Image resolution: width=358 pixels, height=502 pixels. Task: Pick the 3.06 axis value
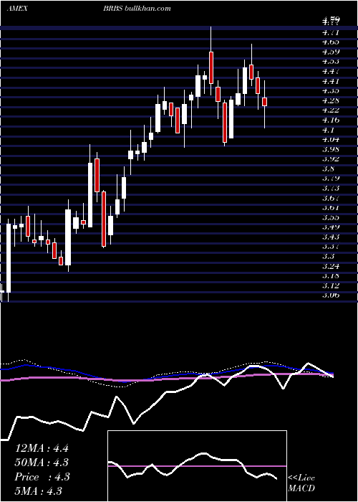331,295
